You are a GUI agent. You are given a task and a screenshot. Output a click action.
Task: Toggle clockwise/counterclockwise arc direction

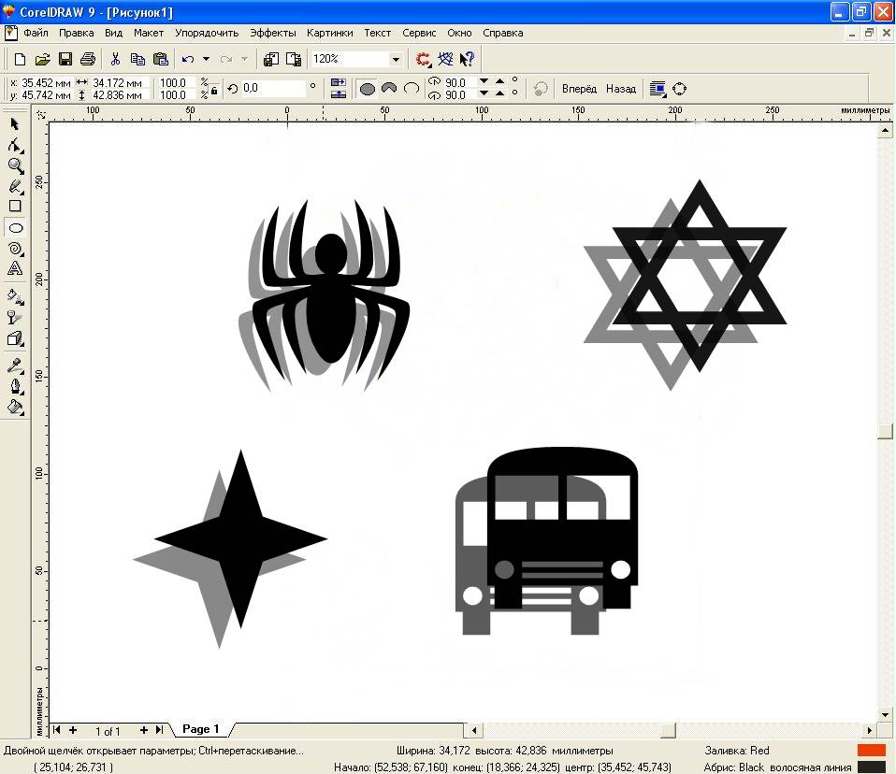coord(540,89)
